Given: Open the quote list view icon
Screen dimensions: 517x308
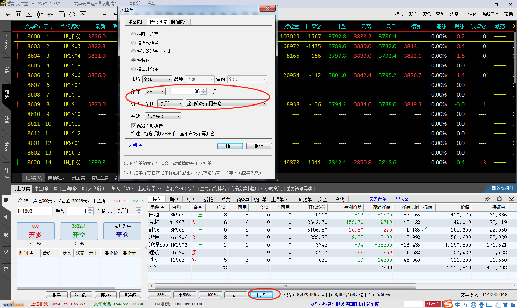Looking at the screenshot, I should click(19, 14).
